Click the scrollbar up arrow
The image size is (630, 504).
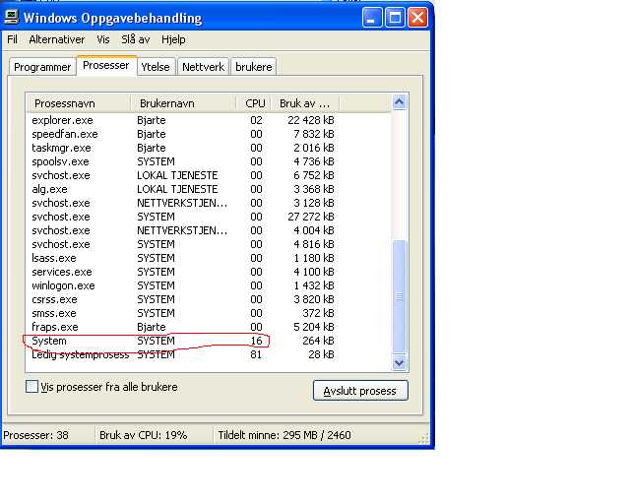pyautogui.click(x=399, y=102)
